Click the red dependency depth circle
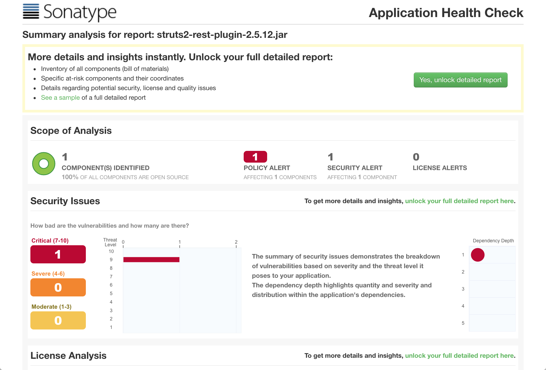This screenshot has width=546, height=370. click(478, 255)
